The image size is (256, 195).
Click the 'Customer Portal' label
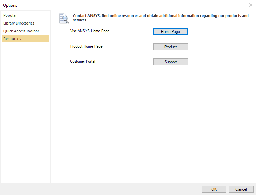(82, 61)
